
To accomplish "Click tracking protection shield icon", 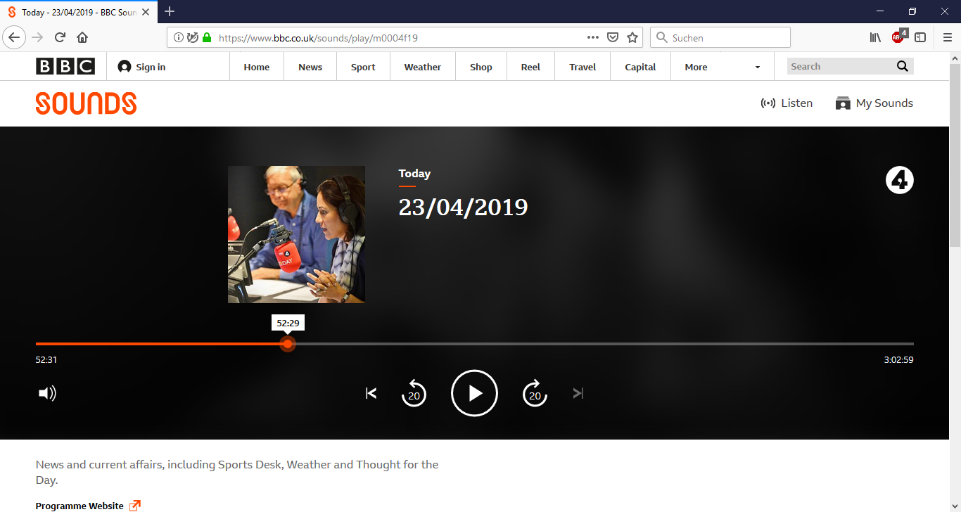I will tap(192, 38).
